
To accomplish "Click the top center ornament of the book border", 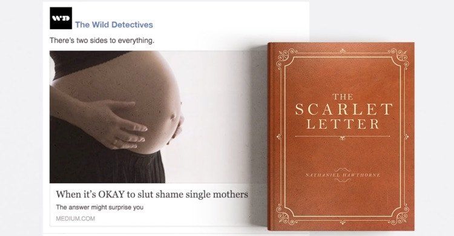I will click(x=343, y=51).
